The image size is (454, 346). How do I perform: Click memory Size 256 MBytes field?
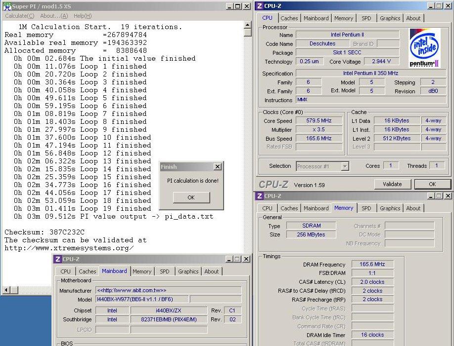[311, 234]
